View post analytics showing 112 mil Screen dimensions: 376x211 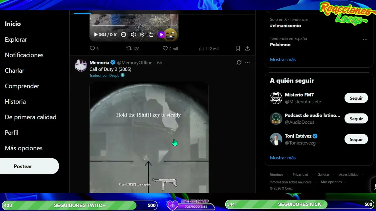(209, 49)
